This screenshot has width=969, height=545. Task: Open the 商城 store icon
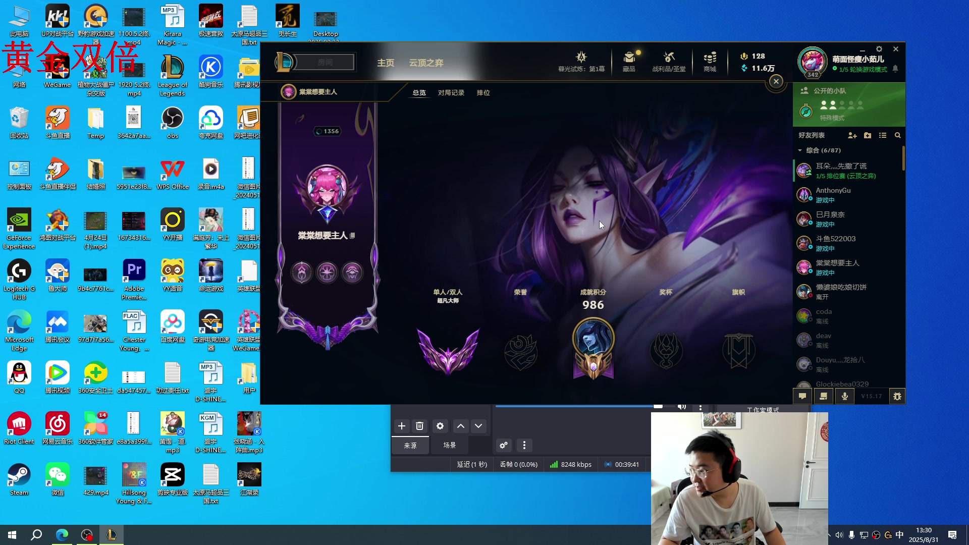point(710,61)
